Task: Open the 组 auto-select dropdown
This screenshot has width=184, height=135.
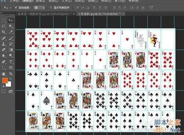Action: 39,8
